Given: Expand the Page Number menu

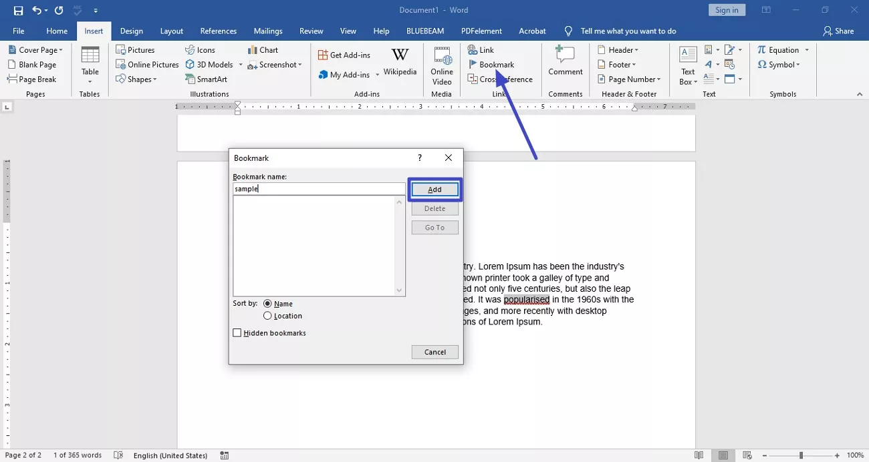Looking at the screenshot, I should (628, 79).
